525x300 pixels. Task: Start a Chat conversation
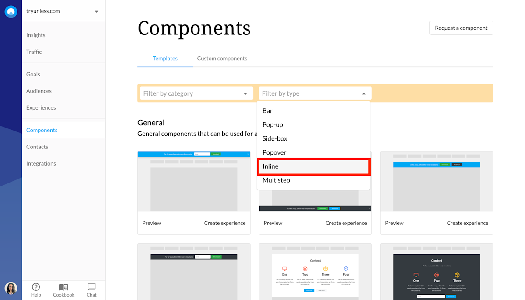[91, 290]
